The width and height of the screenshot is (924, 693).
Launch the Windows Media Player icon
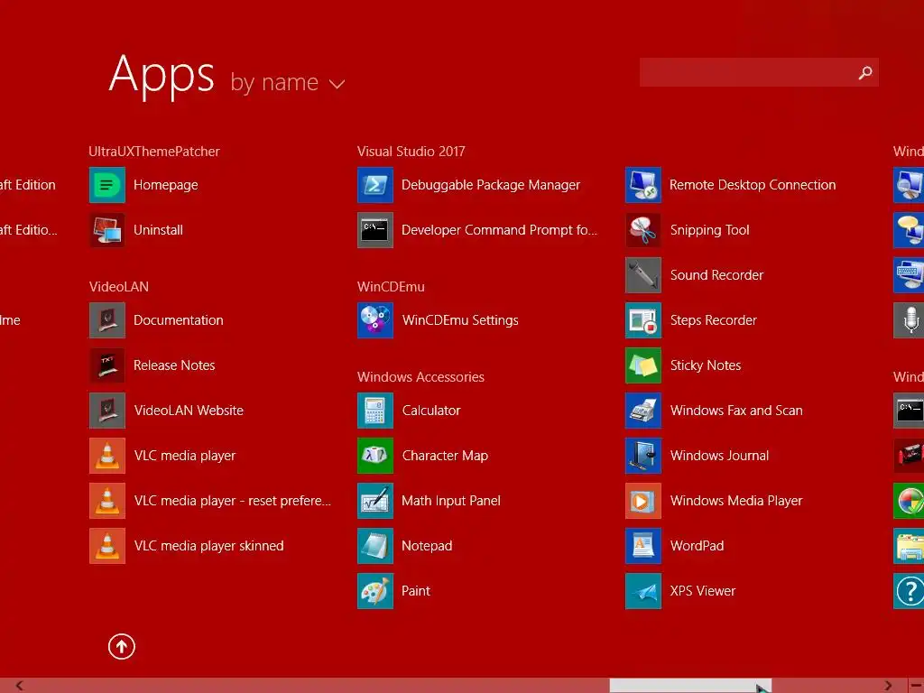[643, 500]
